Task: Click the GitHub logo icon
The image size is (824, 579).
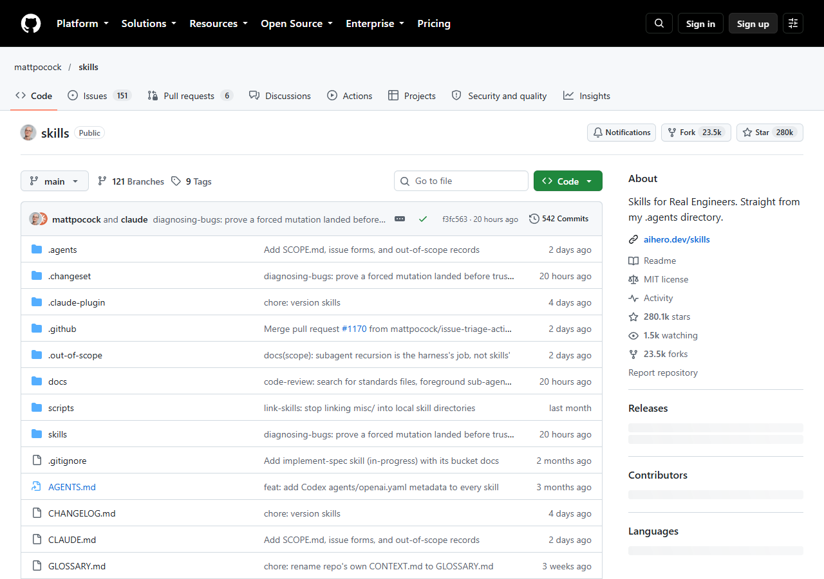Action: [31, 23]
